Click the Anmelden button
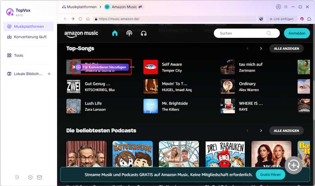 (297, 33)
